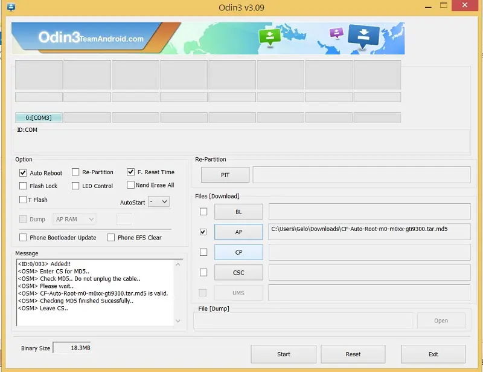483x372 pixels.
Task: Click the '<ID:0/003> Added!!' log line
Action: [x=44, y=264]
